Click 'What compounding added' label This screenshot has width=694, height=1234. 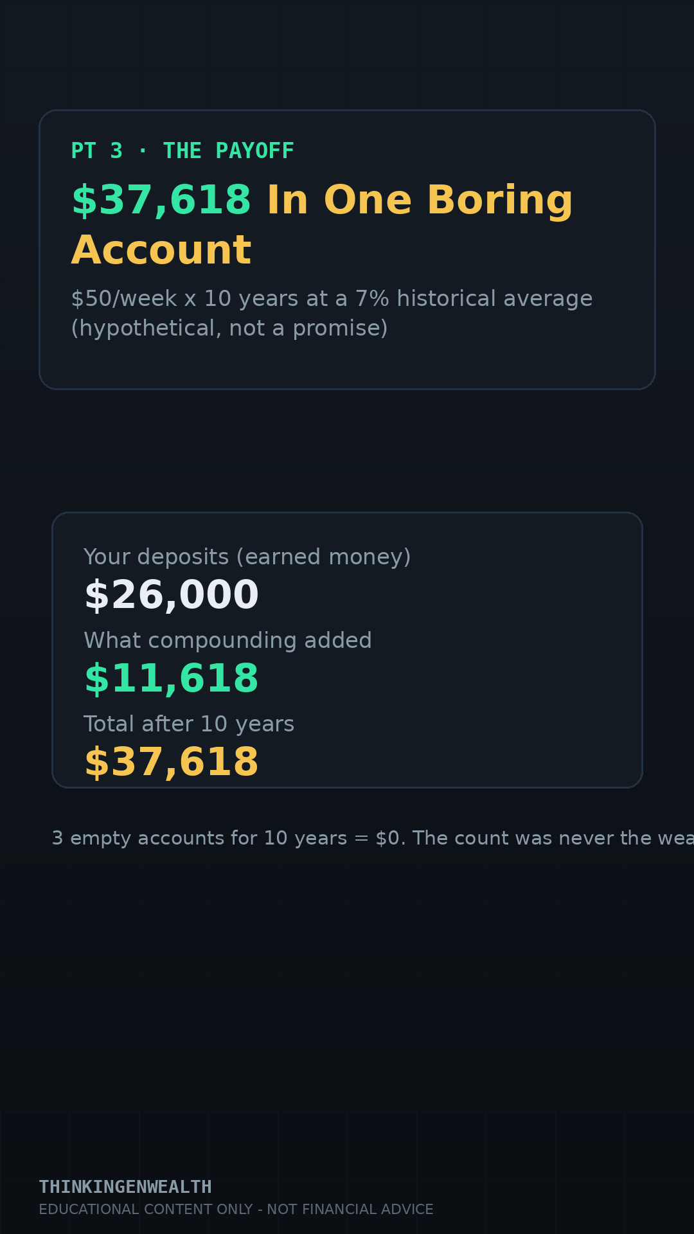point(227,640)
